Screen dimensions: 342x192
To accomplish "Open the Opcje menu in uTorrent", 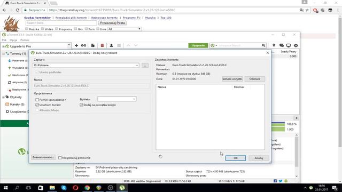I will pos(13,40).
